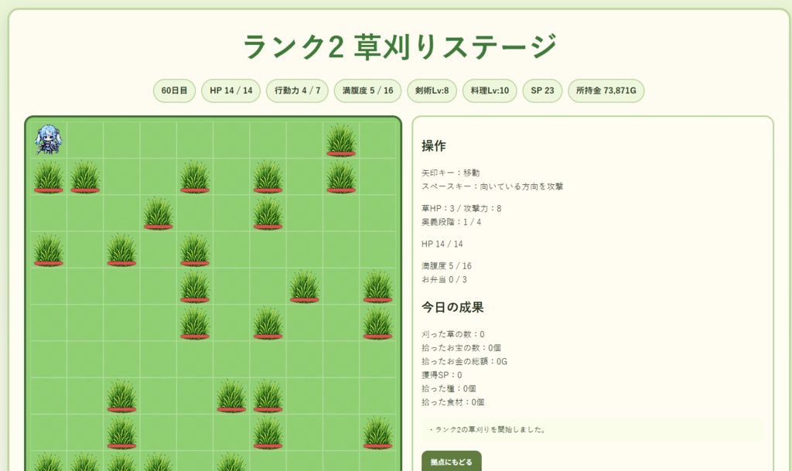The height and width of the screenshot is (471, 792).
Task: Click the 刈った草の数：0 line
Action: [453, 334]
